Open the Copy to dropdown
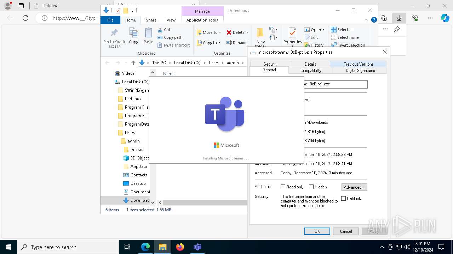Viewport: 453px width, 254px height. point(208,43)
